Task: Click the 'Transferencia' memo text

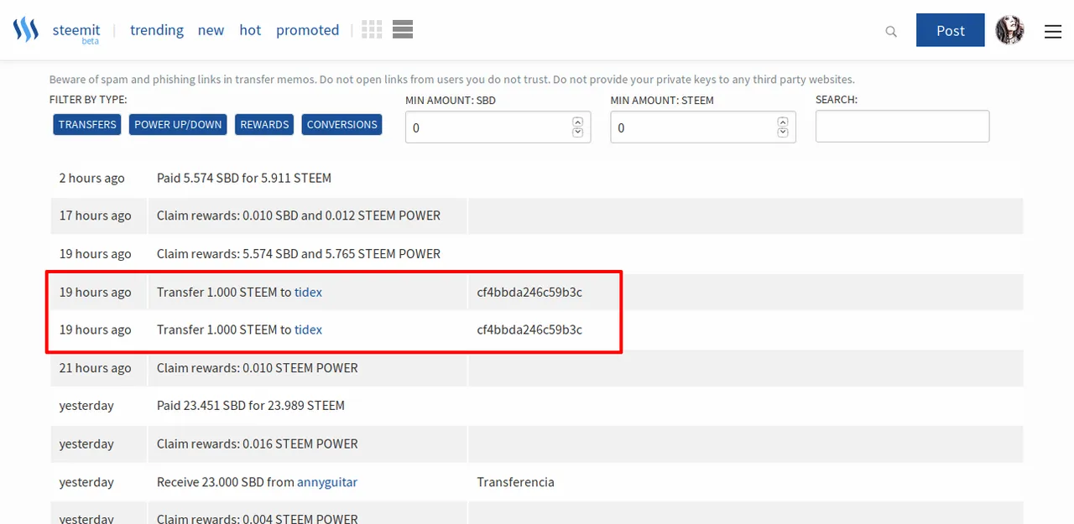Action: point(515,482)
